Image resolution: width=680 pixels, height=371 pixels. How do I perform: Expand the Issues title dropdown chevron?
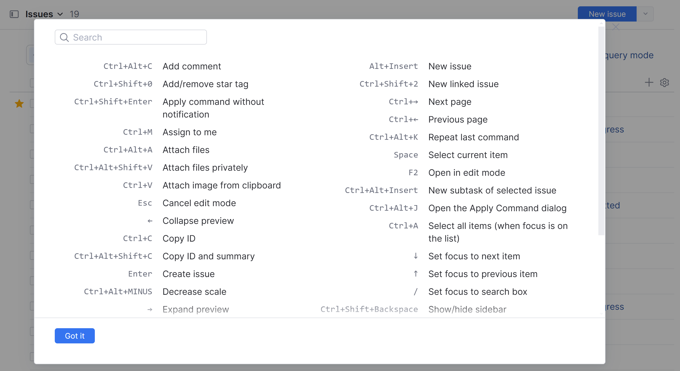60,14
